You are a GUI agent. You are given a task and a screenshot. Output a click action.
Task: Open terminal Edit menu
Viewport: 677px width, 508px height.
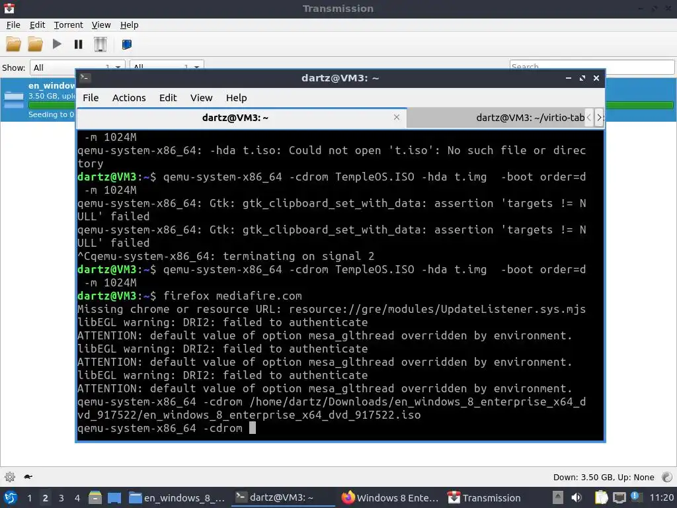tap(168, 98)
